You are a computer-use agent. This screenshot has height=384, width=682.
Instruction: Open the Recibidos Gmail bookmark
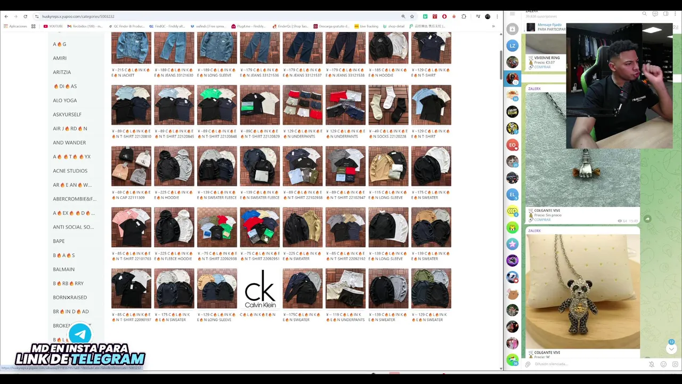(x=85, y=26)
